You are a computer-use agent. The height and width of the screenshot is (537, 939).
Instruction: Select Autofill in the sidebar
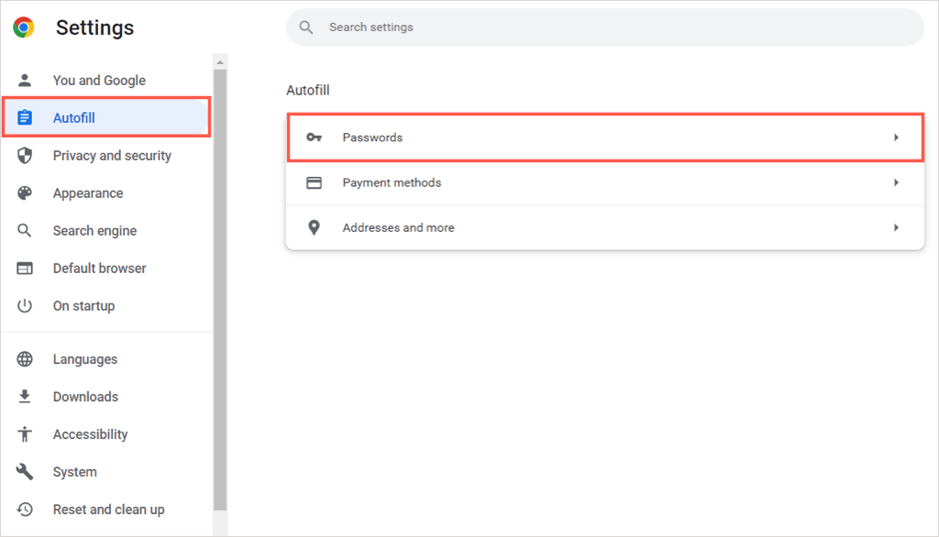[74, 118]
